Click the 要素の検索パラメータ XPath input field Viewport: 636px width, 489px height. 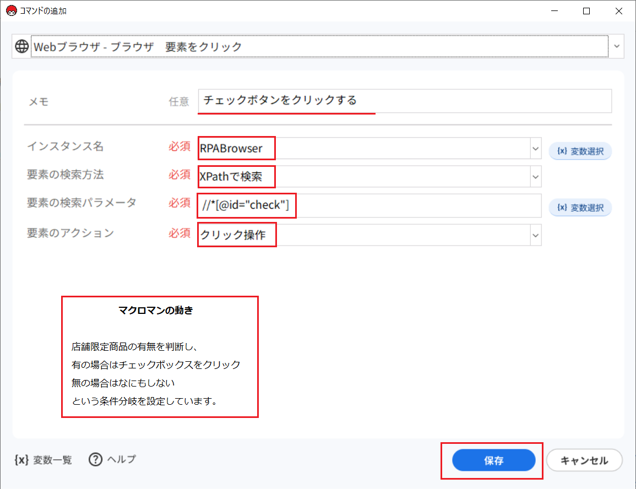369,206
